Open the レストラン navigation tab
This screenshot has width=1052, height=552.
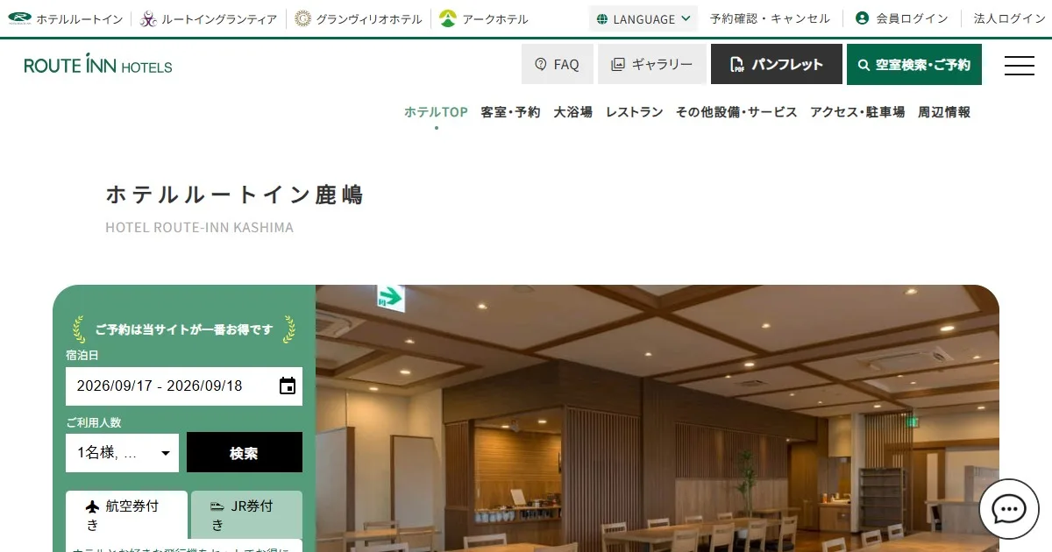[x=634, y=112]
